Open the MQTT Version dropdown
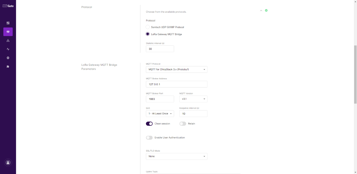Image resolution: width=357 pixels, height=174 pixels. pos(193,99)
